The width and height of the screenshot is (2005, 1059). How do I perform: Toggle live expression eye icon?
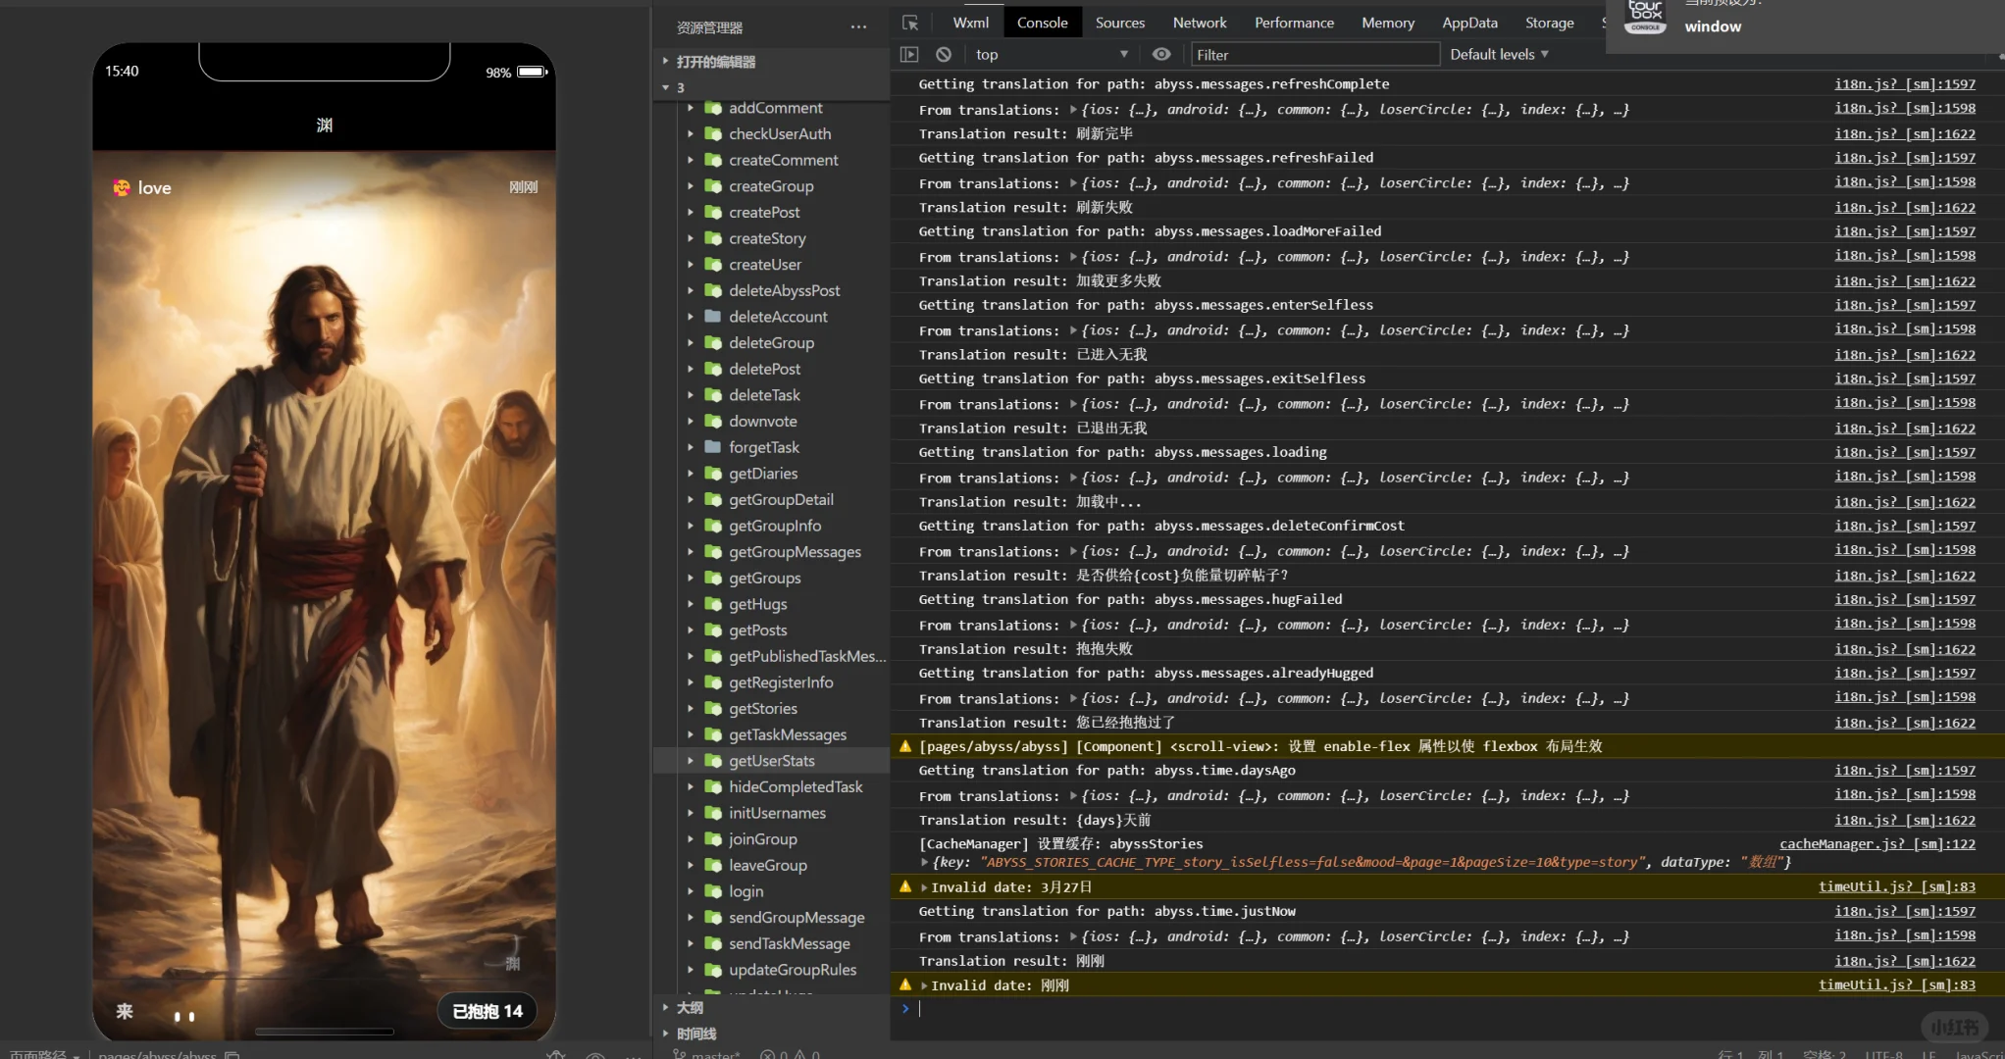point(1161,55)
